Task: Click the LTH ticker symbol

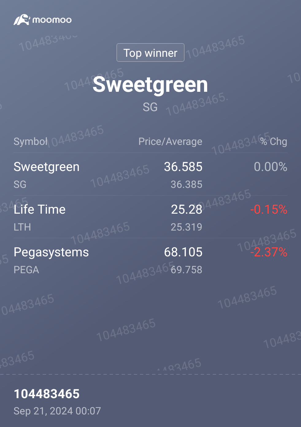Action: pyautogui.click(x=22, y=227)
